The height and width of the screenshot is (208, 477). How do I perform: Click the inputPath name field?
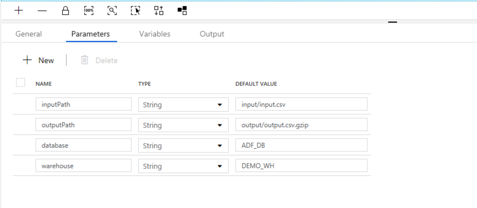(x=83, y=104)
